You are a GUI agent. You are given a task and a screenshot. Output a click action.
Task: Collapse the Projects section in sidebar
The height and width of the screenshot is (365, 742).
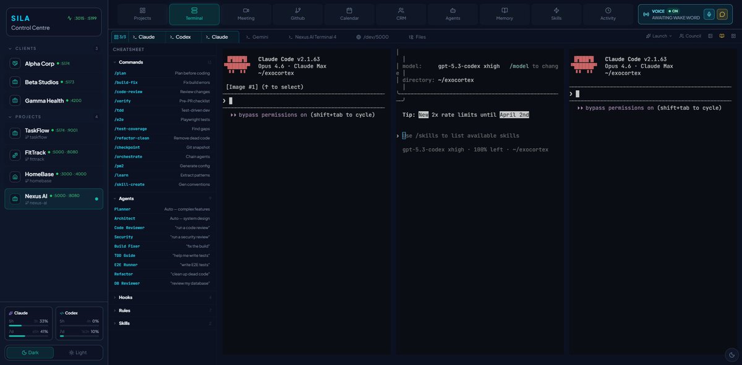[x=54, y=117]
